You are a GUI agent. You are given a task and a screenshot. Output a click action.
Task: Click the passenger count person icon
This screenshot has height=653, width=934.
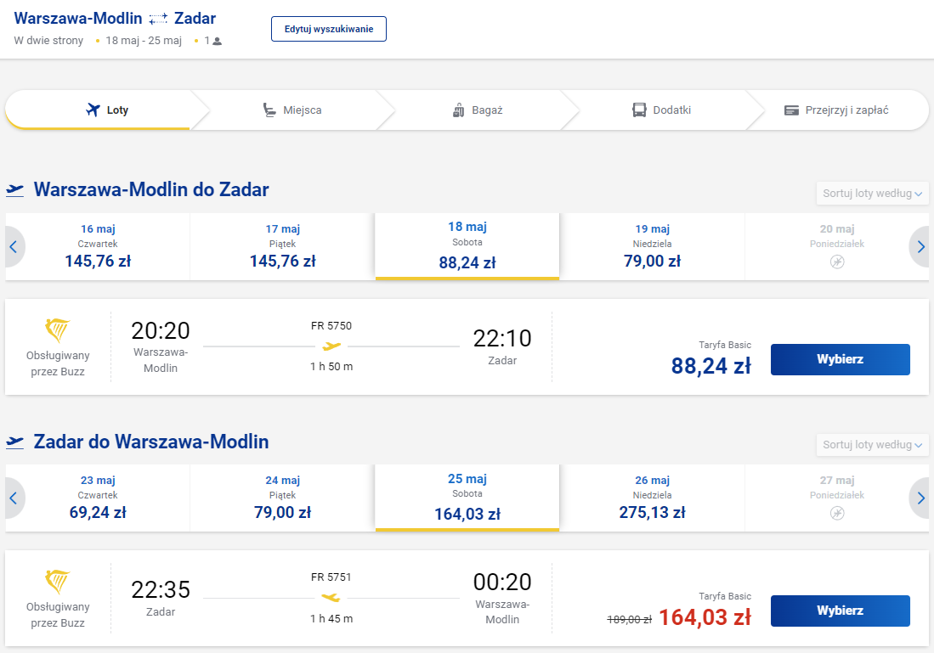pyautogui.click(x=218, y=41)
